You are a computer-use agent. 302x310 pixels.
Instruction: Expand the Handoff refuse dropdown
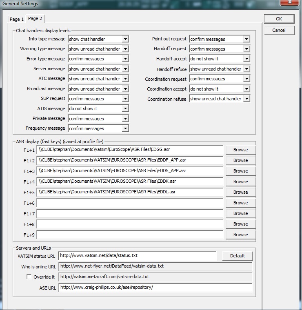click(220, 69)
